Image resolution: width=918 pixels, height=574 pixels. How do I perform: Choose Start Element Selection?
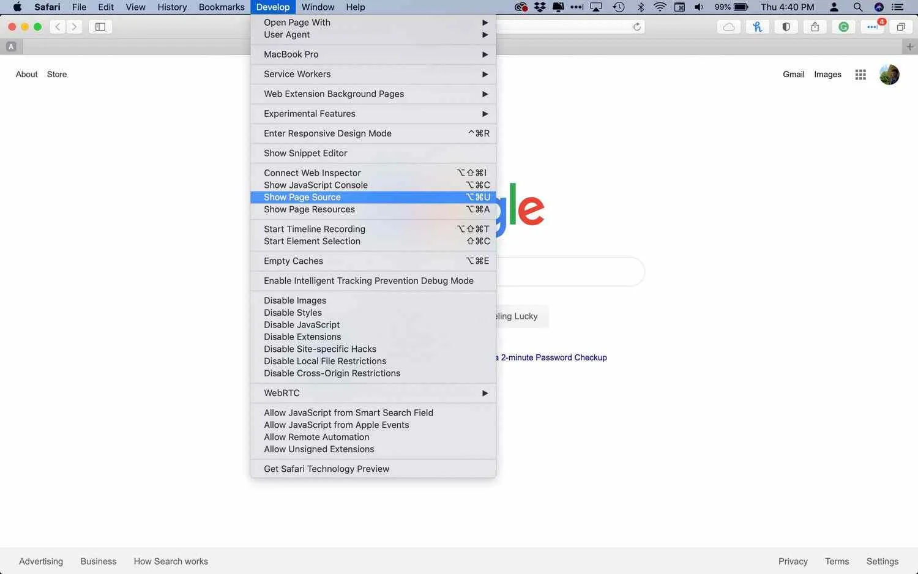pos(373,241)
